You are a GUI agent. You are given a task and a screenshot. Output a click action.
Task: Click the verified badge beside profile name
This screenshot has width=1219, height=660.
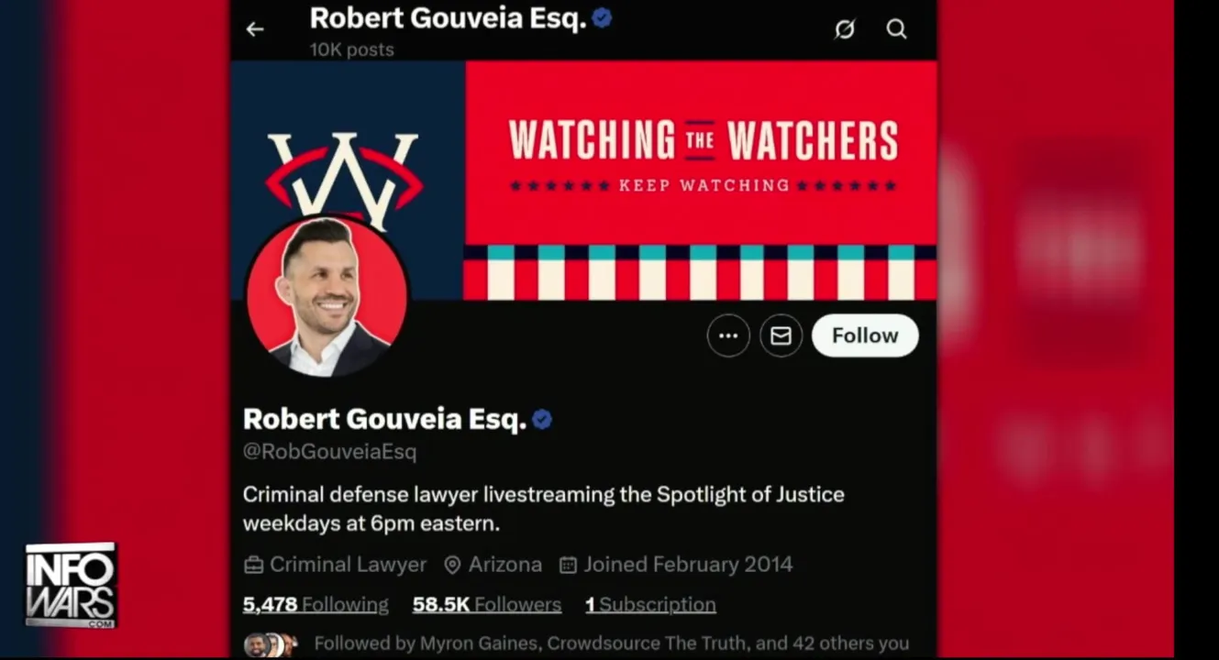(542, 420)
